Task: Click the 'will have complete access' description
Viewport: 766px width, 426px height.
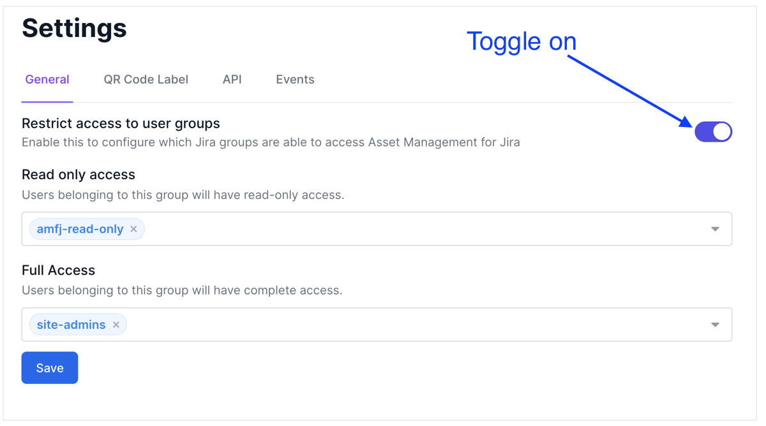Action: (x=182, y=291)
